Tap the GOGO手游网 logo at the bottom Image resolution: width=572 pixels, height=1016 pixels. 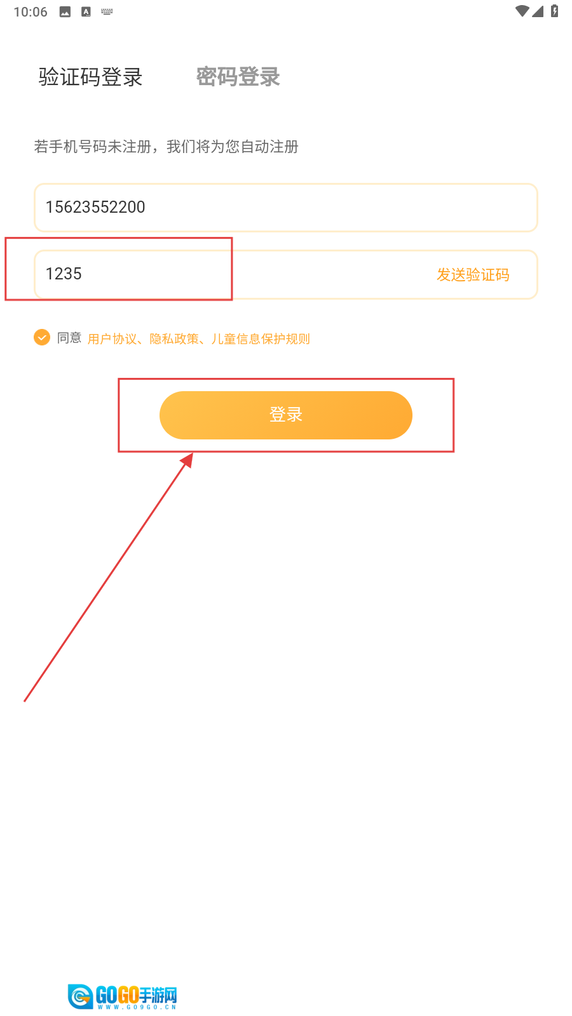(123, 996)
